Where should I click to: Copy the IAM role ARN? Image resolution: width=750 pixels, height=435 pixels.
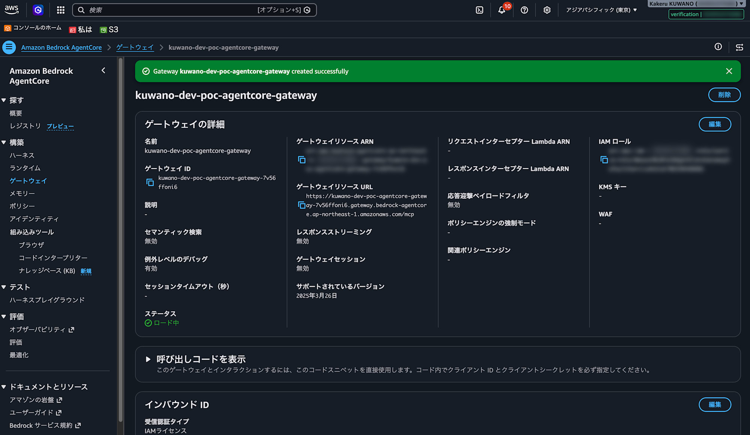pyautogui.click(x=604, y=160)
